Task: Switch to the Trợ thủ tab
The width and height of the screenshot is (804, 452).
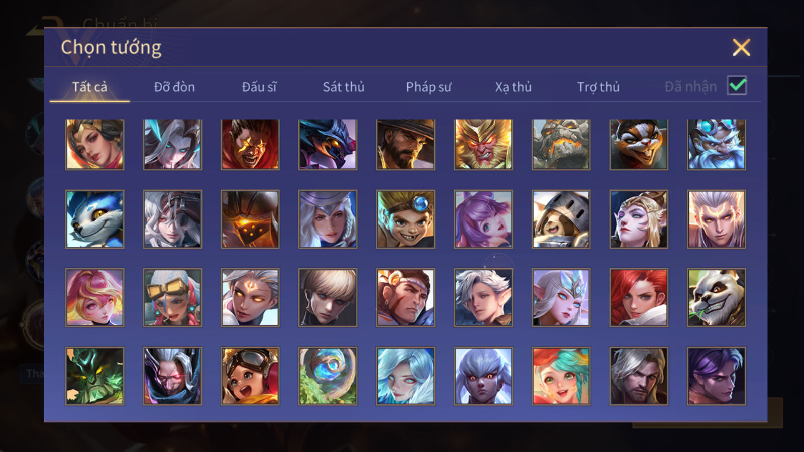Action: tap(598, 87)
